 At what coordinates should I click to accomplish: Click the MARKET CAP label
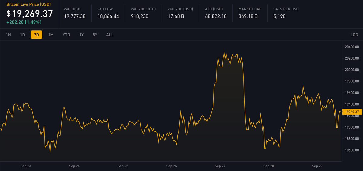pyautogui.click(x=250, y=9)
